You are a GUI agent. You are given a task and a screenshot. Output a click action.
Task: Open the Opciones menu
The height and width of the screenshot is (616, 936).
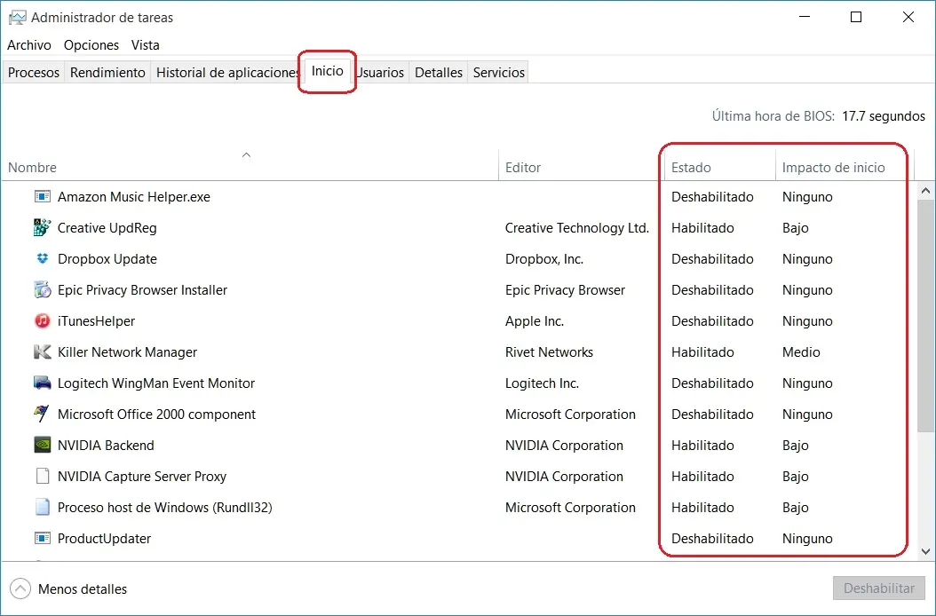(x=91, y=45)
